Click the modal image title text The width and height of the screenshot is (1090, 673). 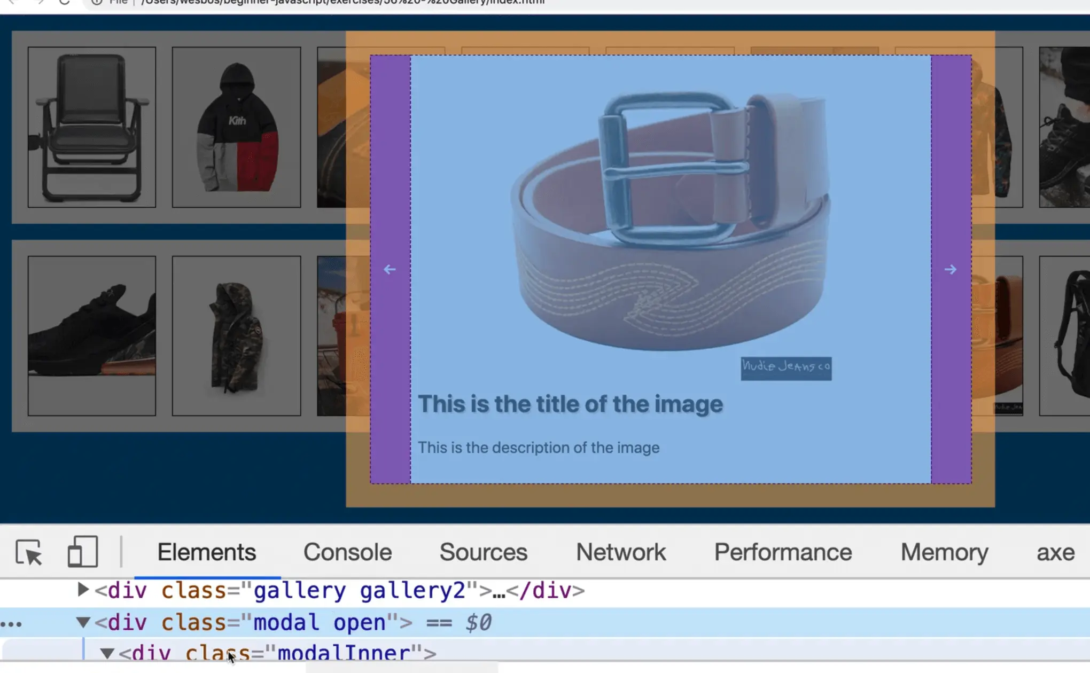[x=570, y=404]
